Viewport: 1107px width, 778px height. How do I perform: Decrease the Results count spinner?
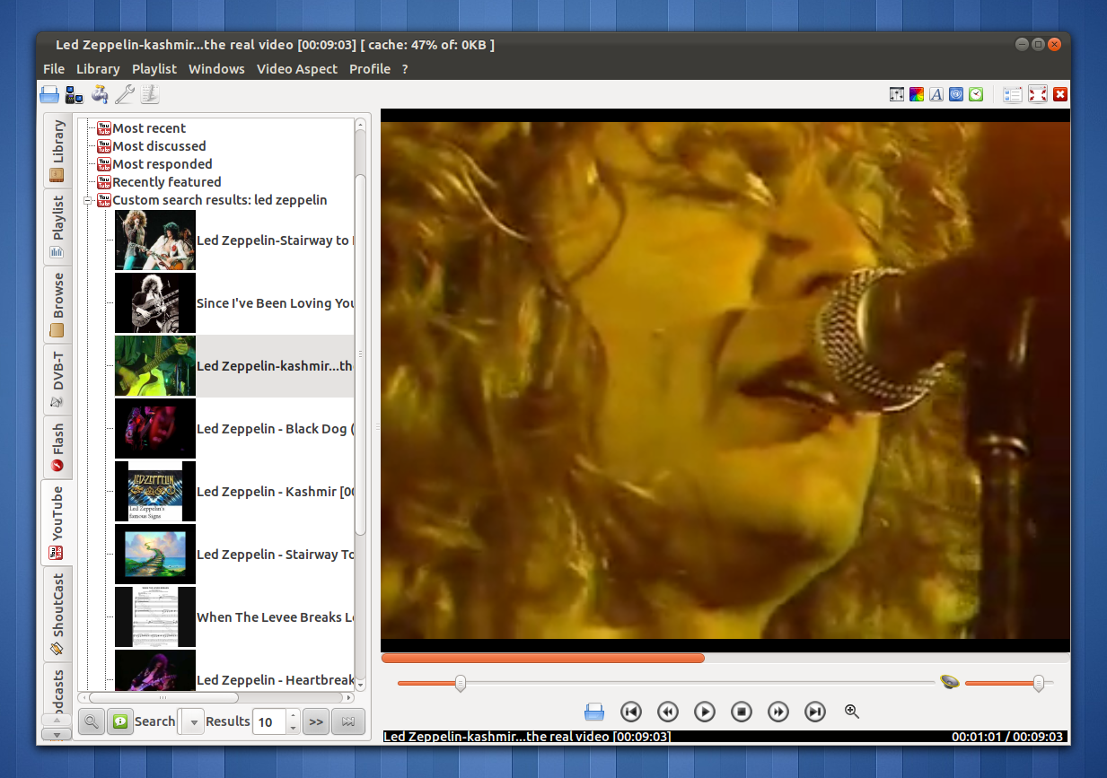292,728
